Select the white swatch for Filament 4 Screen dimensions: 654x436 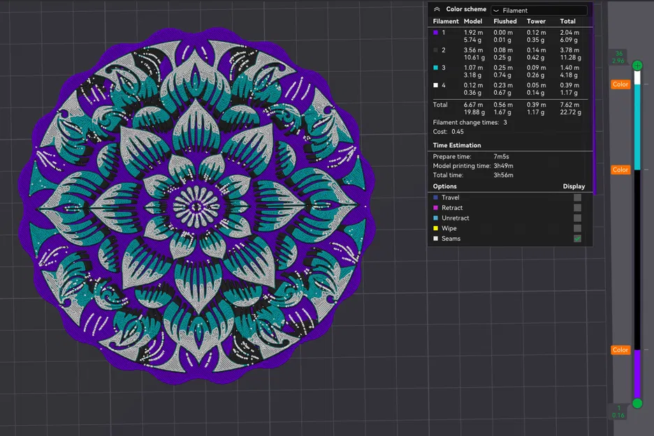tap(437, 84)
